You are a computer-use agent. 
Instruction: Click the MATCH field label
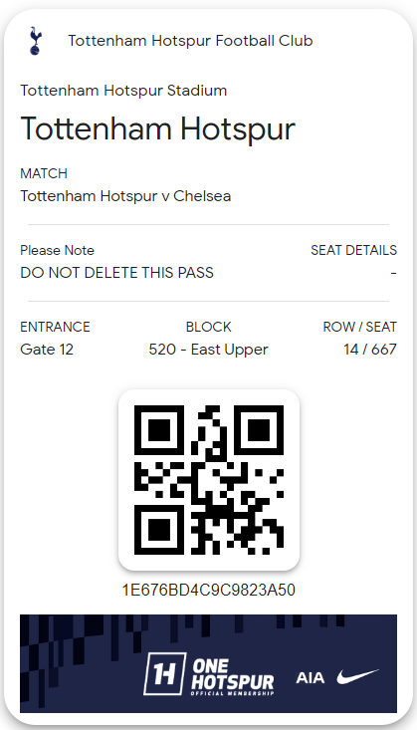44,173
